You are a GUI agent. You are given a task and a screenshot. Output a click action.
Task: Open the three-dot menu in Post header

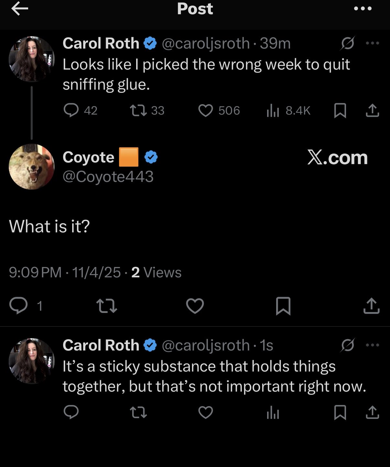[x=363, y=9]
